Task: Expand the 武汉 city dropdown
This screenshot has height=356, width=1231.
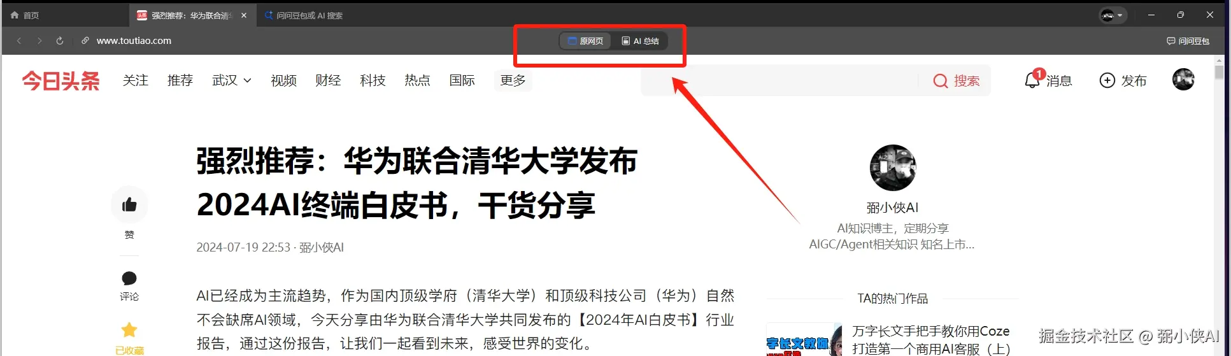Action: (x=232, y=80)
